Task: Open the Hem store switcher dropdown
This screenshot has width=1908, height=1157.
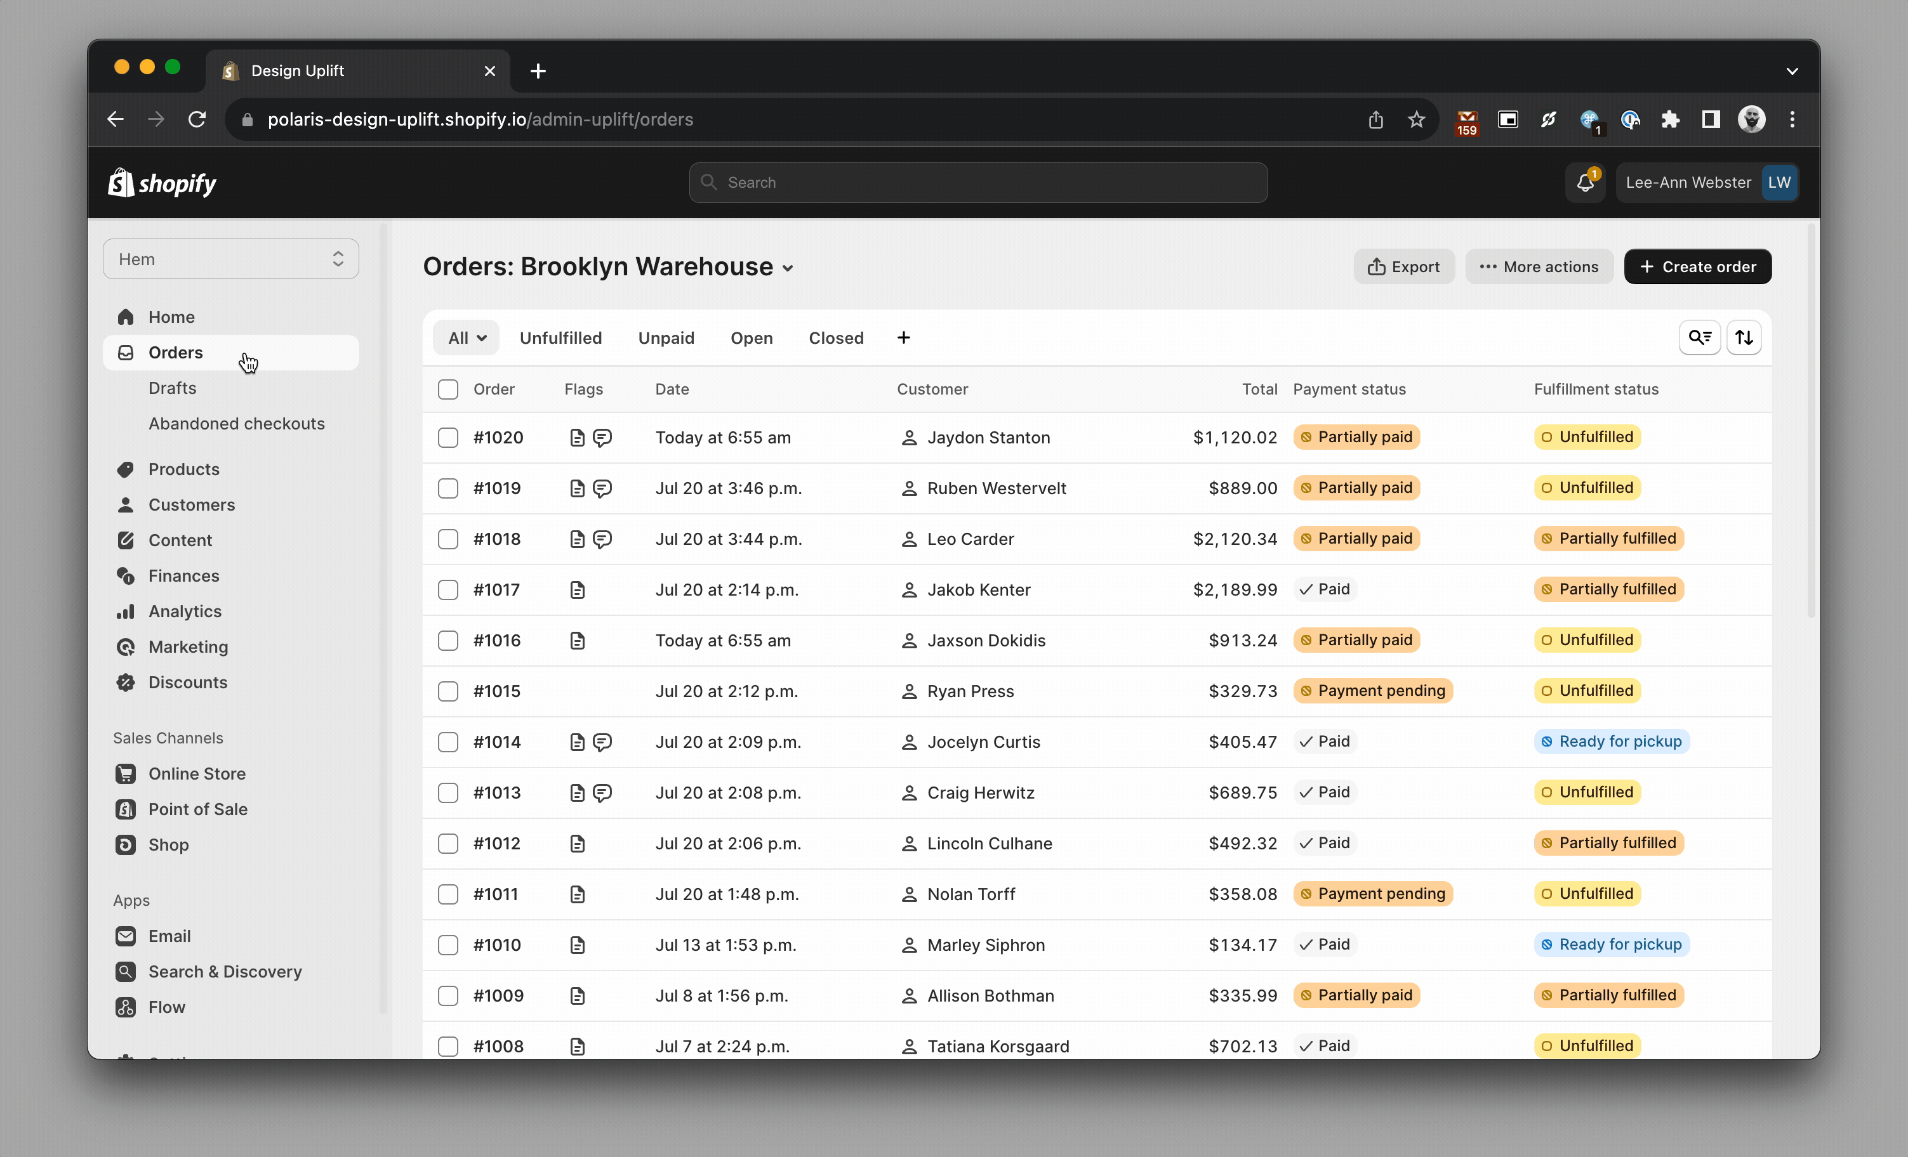Action: (231, 259)
